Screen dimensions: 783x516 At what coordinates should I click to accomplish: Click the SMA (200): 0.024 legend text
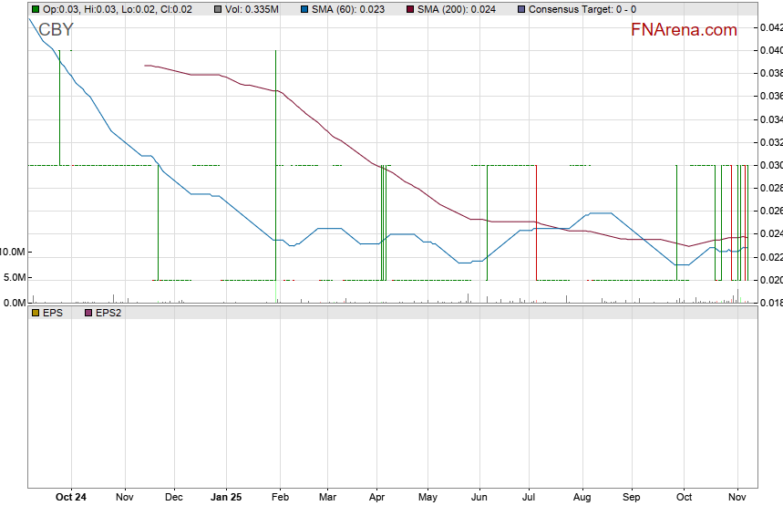pos(452,9)
